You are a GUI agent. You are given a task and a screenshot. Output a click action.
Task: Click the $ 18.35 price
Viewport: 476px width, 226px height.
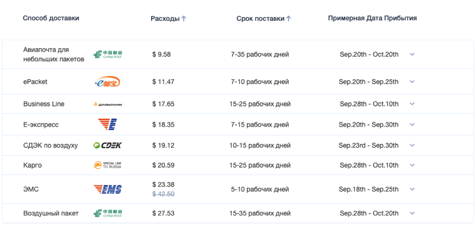[x=163, y=125]
